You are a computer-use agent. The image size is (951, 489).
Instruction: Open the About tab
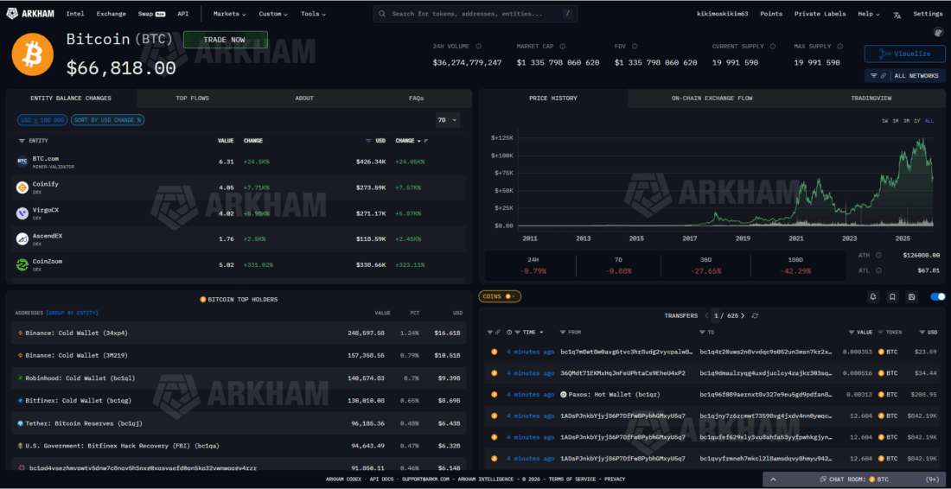304,98
